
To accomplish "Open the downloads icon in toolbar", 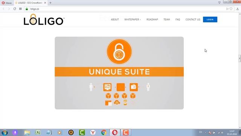I will coord(238,9).
